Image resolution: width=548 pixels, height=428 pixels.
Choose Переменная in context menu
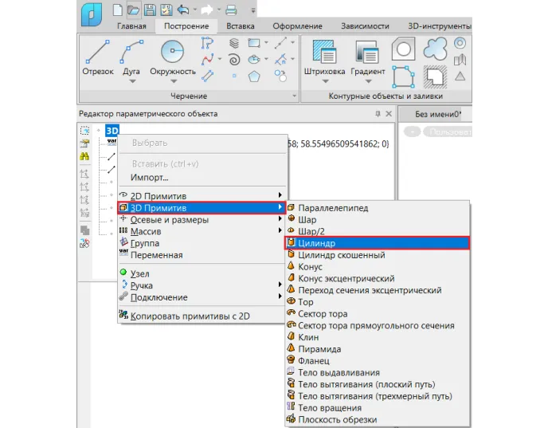202,255
